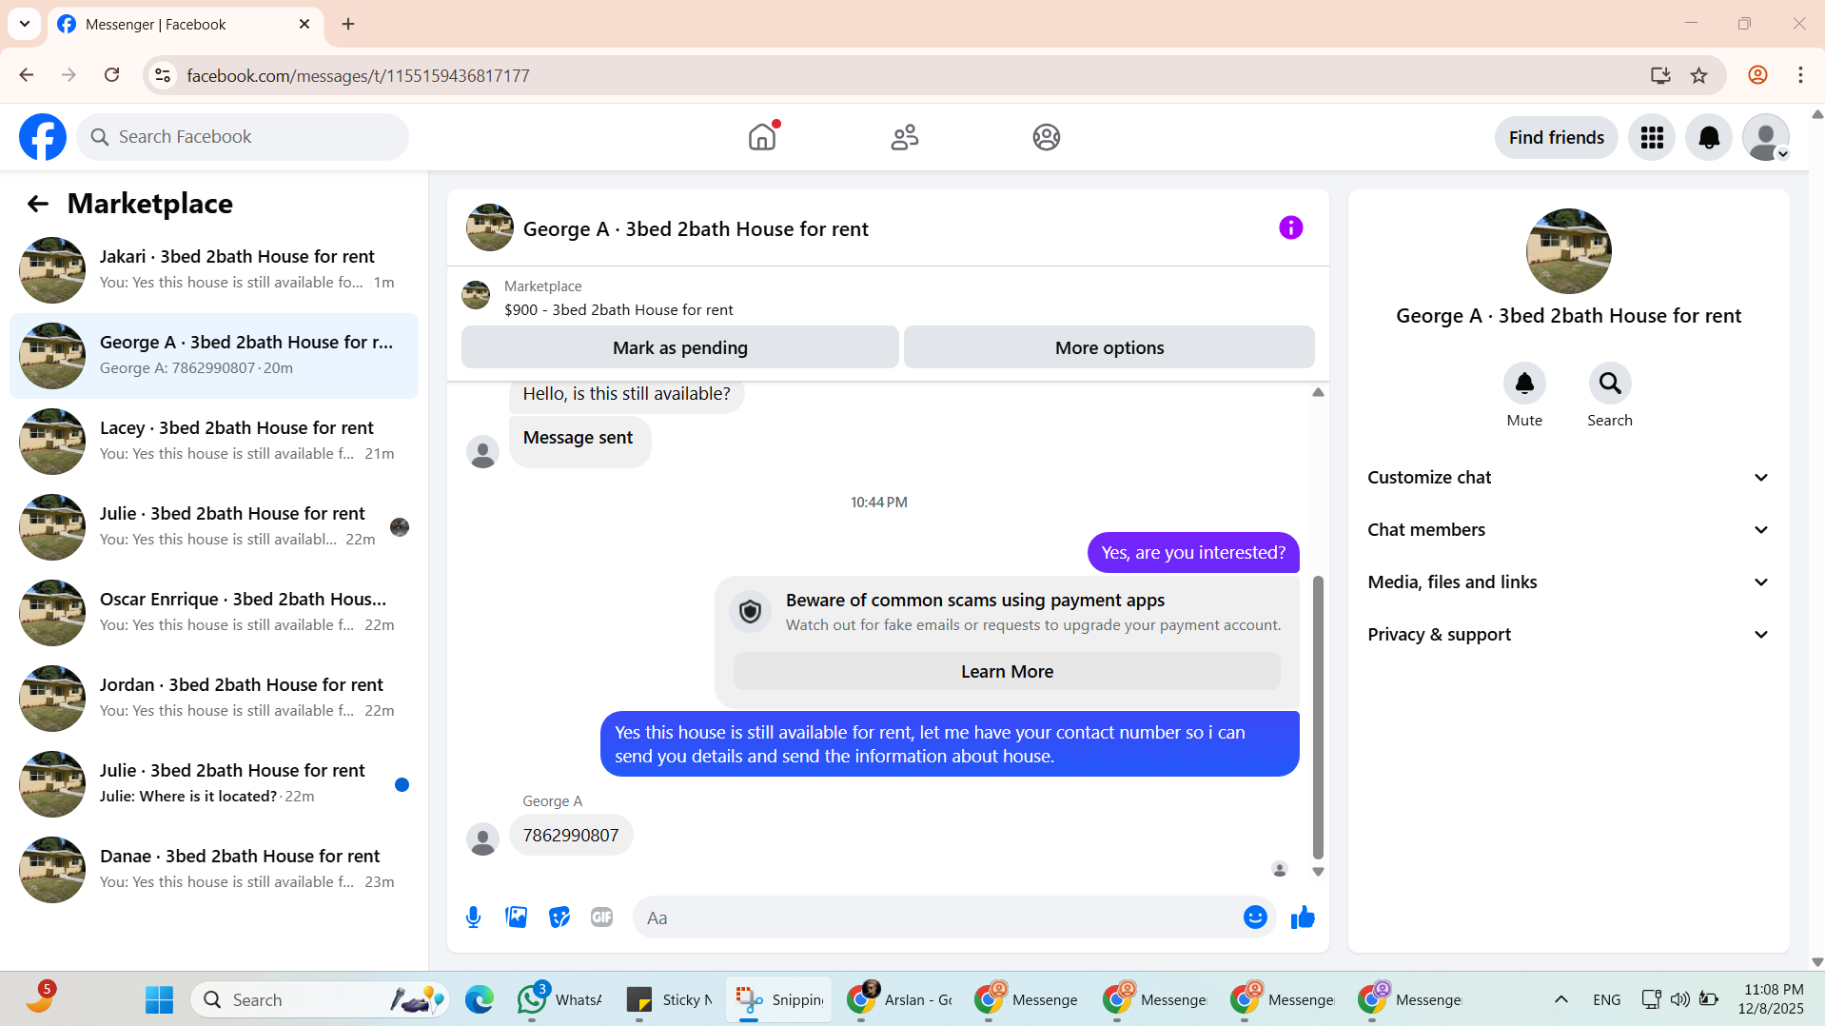
Task: Click the browser address bar URL
Action: click(x=358, y=76)
